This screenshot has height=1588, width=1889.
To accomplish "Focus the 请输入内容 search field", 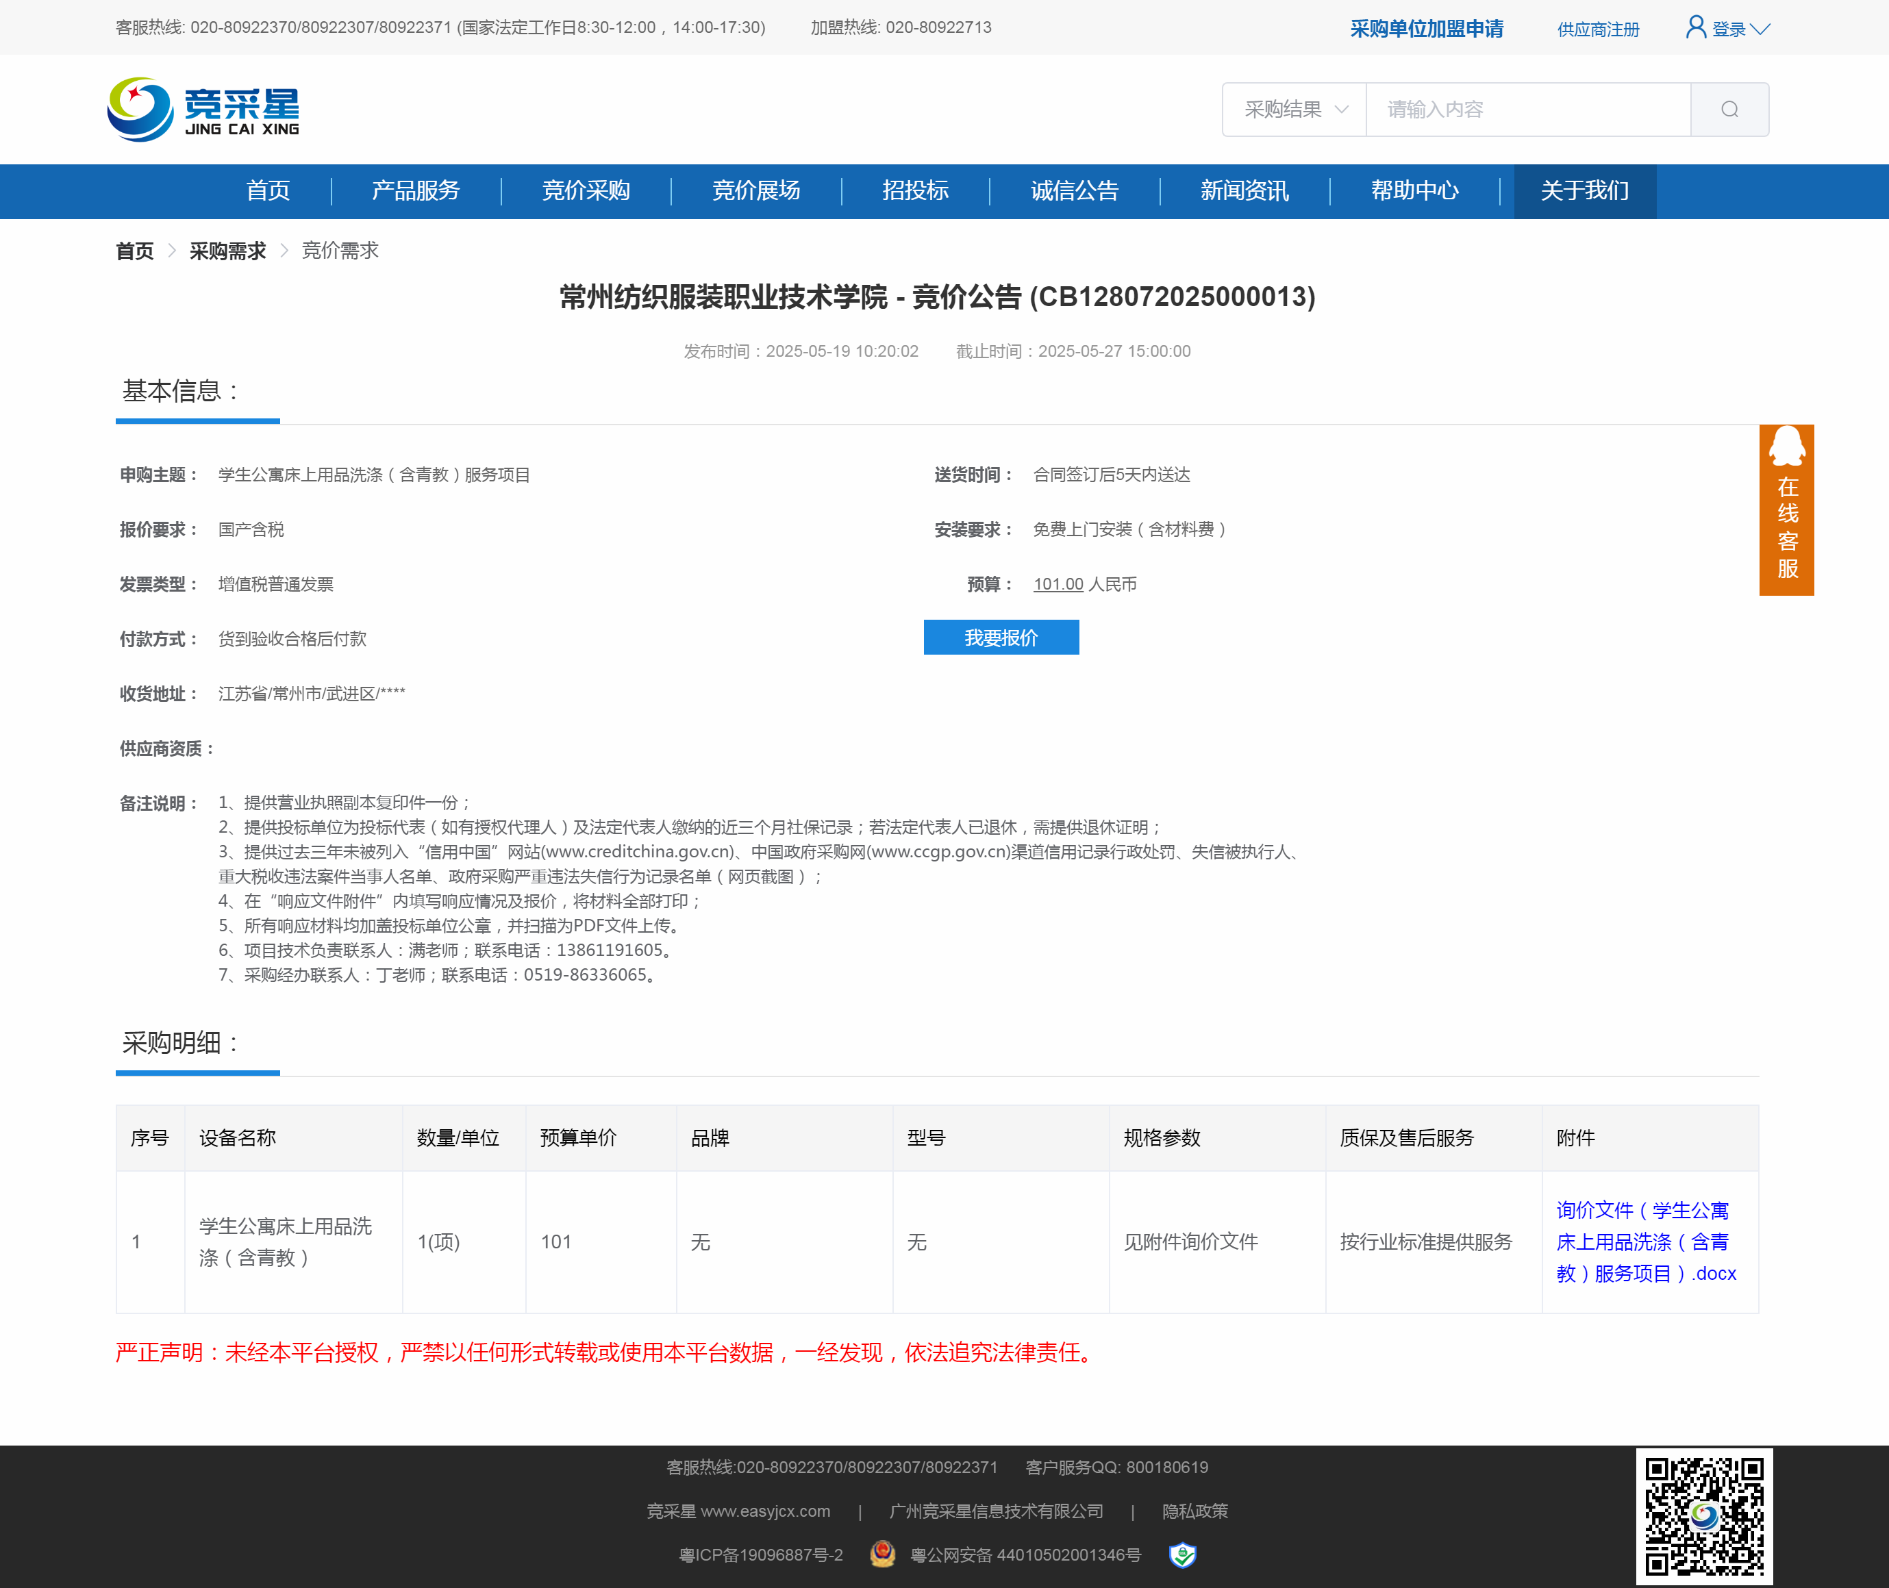I will click(x=1527, y=110).
